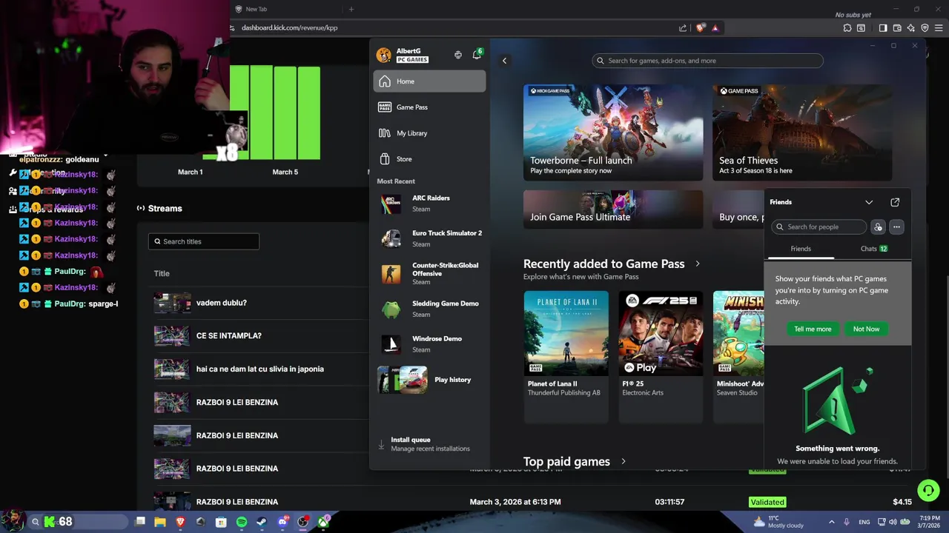The width and height of the screenshot is (949, 533).
Task: Toggle Brave sidebar panel icon
Action: tap(883, 28)
